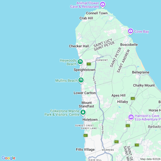This screenshot has height=161, width=161.
Task: Click the Mullins Beach label
Action: (x=66, y=80)
